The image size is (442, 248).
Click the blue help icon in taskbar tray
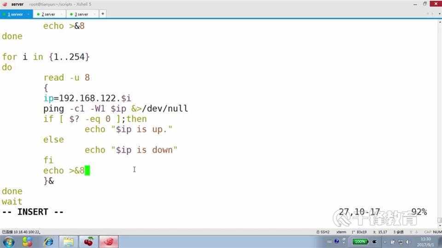337,241
